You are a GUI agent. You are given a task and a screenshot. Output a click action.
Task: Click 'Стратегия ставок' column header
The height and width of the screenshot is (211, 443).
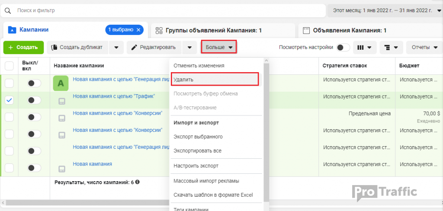[345, 66]
